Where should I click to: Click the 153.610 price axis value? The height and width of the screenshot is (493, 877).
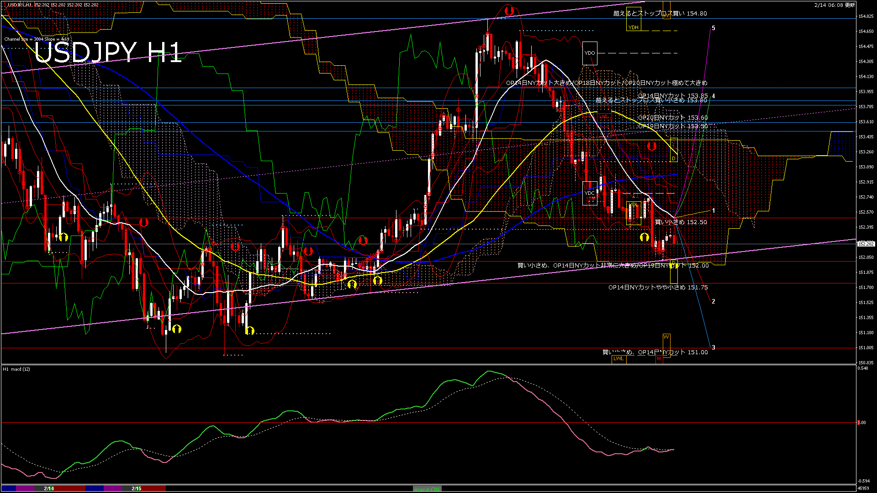click(866, 122)
